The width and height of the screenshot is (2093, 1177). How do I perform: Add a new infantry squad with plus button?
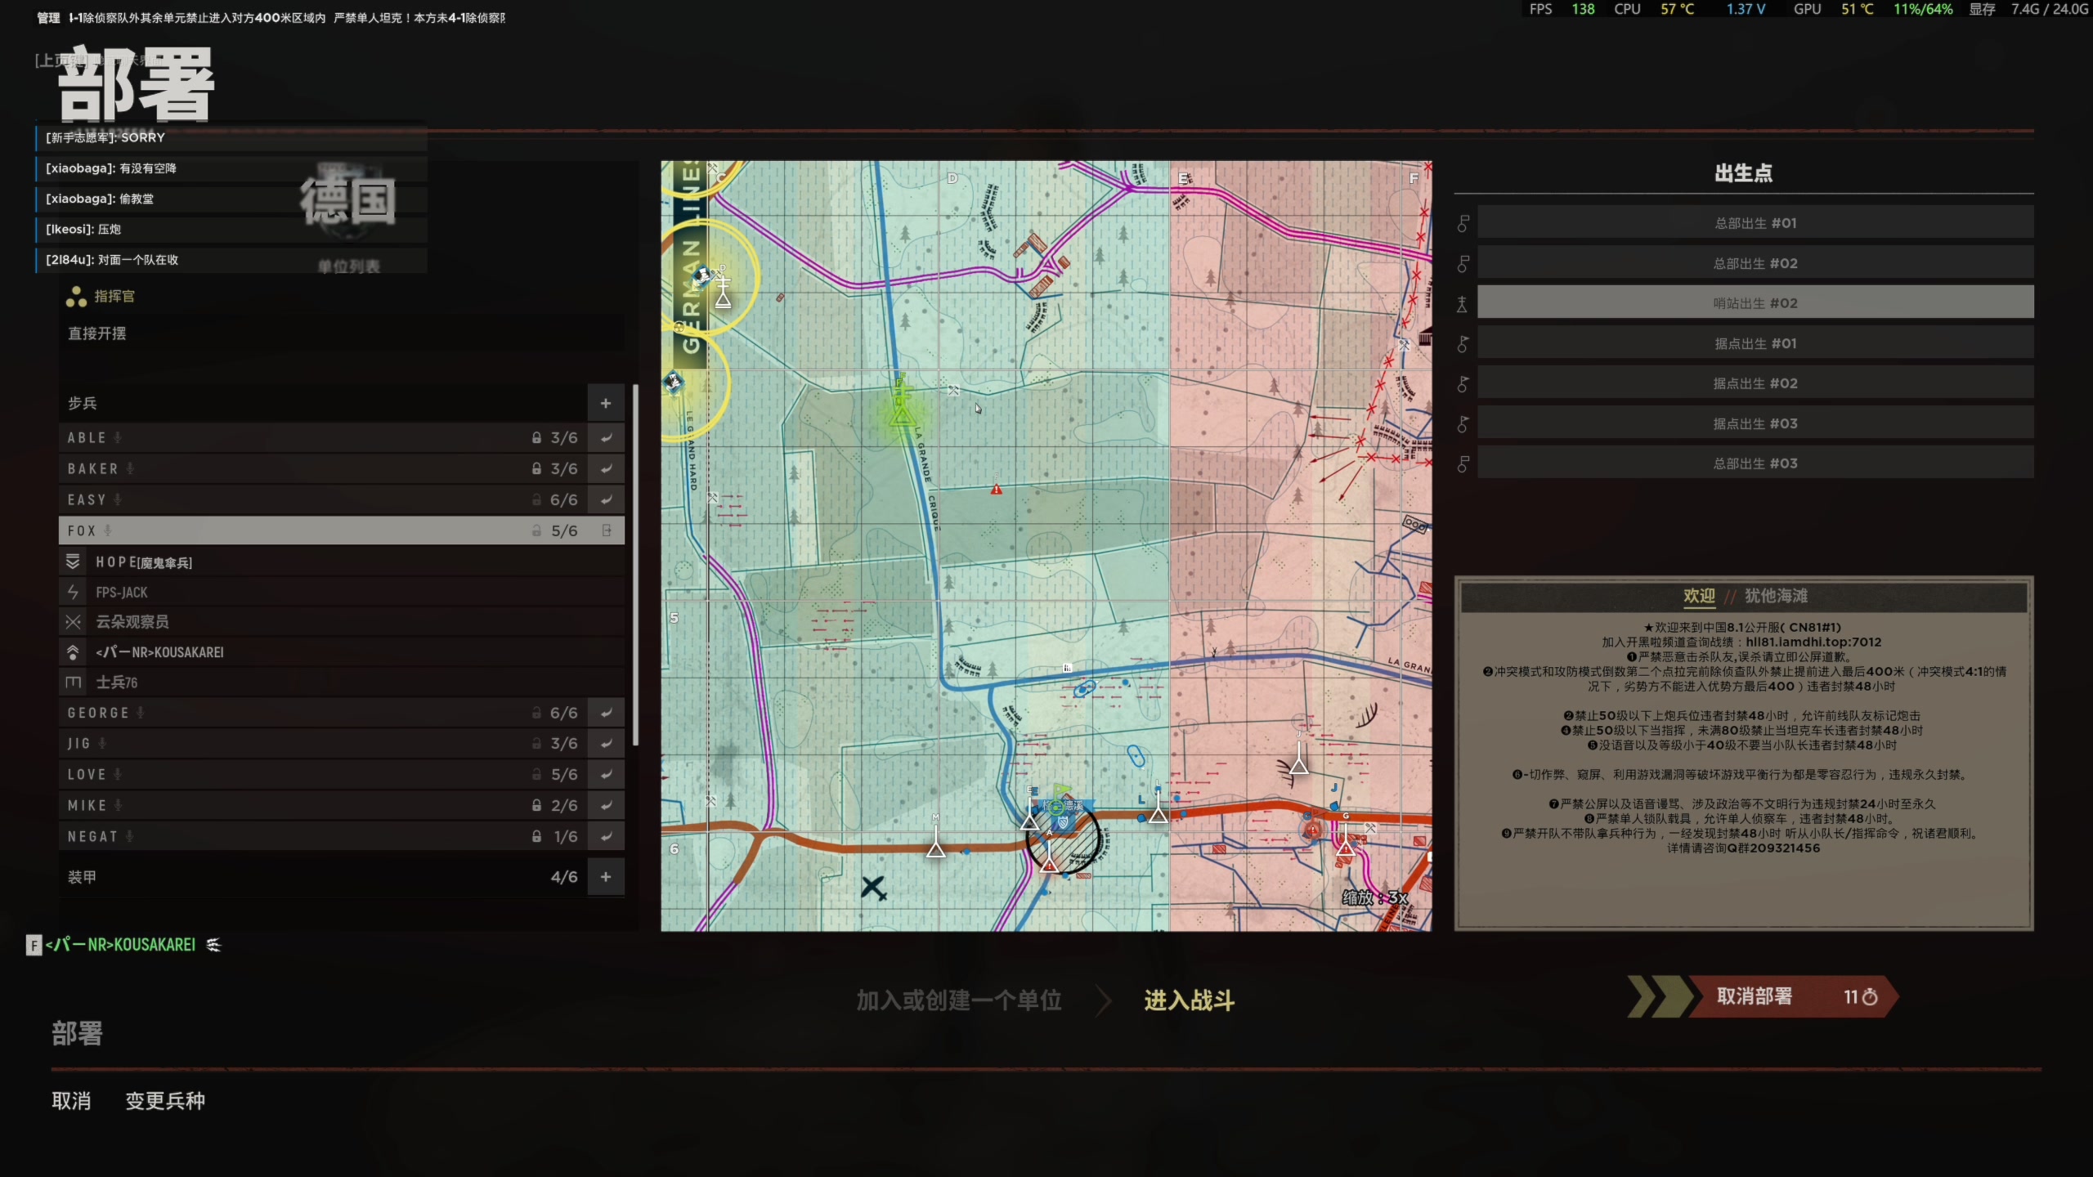click(606, 403)
